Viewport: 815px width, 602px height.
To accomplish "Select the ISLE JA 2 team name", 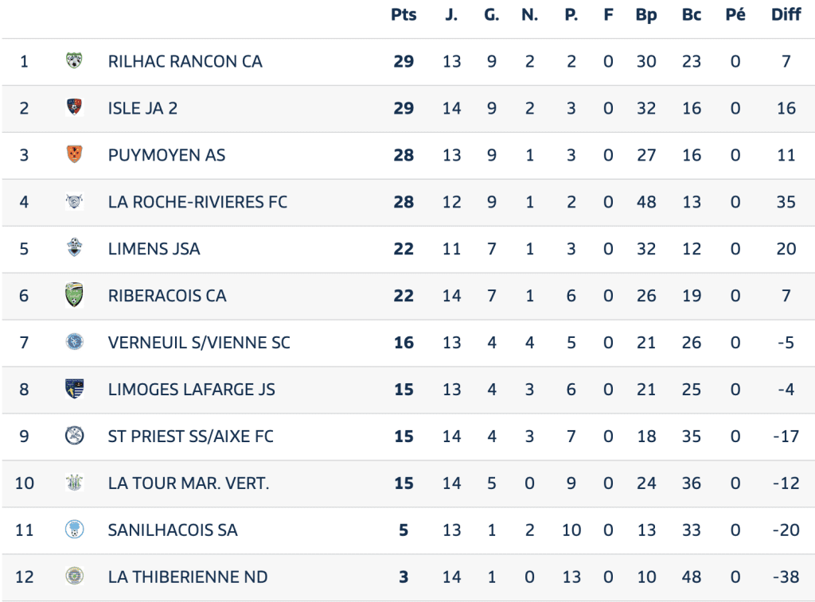I will point(142,108).
